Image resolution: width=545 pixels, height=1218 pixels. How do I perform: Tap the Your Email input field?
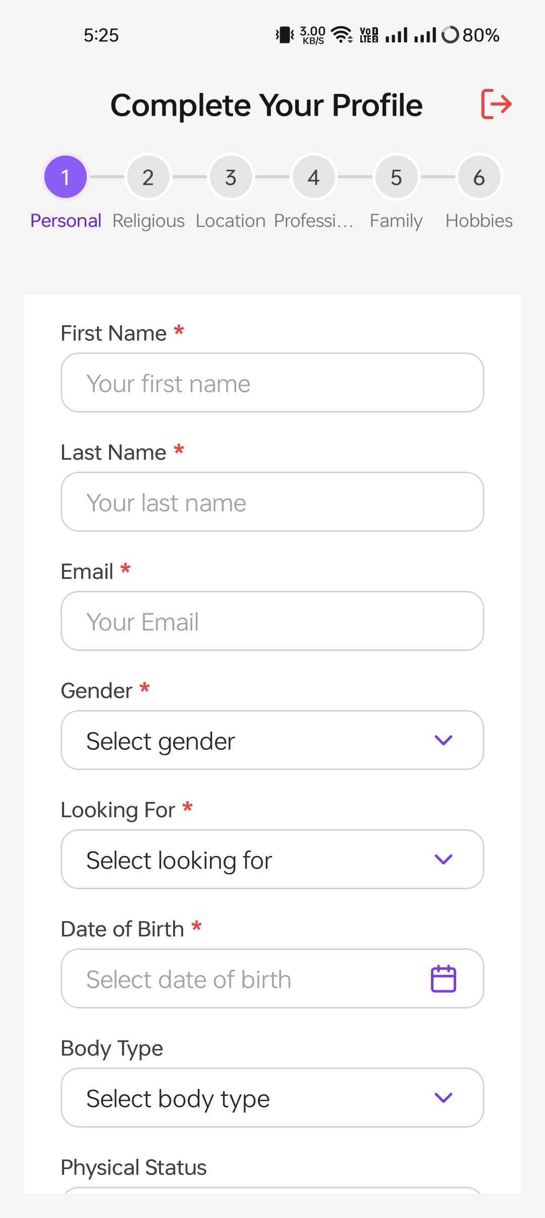[x=272, y=621]
